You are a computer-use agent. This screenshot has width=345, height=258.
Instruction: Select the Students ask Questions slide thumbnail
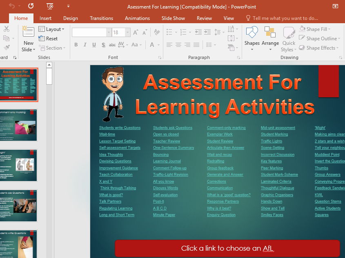coord(18,206)
